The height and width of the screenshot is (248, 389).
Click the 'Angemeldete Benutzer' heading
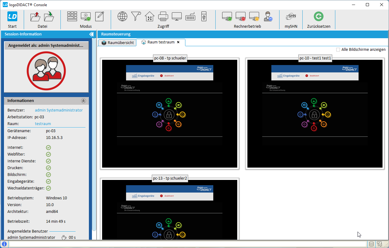tap(27, 231)
